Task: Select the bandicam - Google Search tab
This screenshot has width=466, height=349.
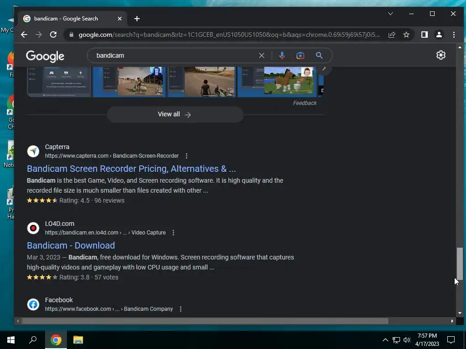Action: tap(72, 18)
